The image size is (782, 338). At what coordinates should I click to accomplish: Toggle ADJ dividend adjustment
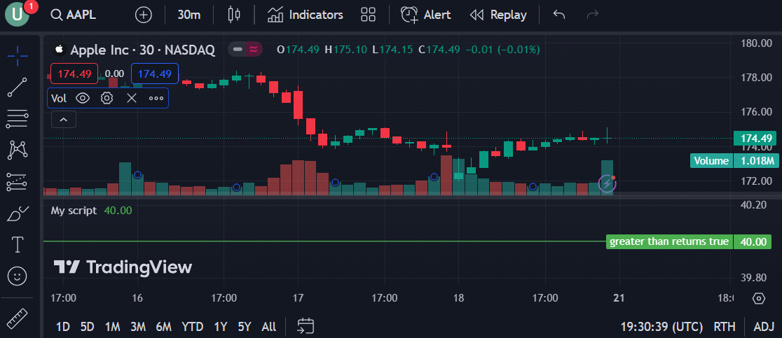click(764, 327)
